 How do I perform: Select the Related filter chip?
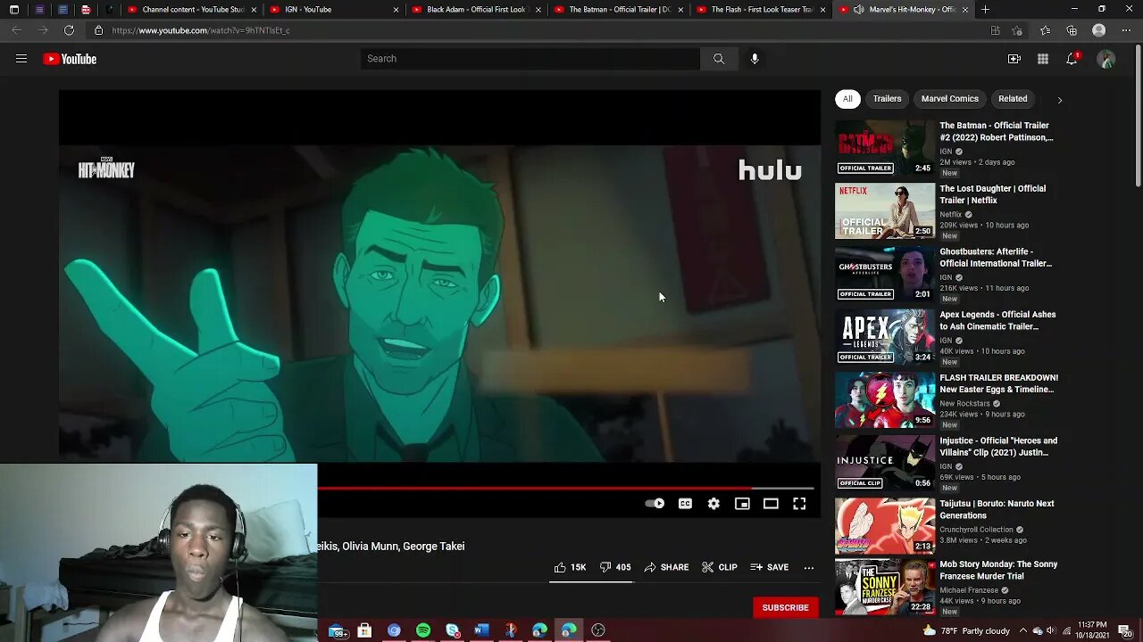[x=1013, y=99]
